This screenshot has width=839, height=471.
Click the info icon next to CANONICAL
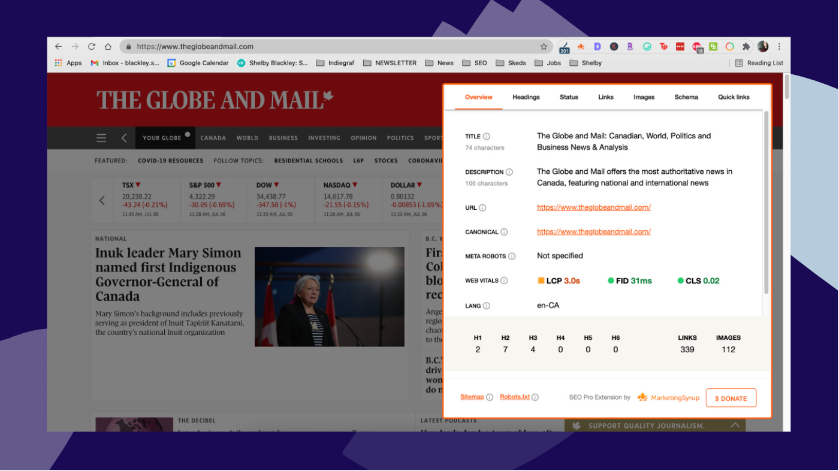(x=504, y=233)
